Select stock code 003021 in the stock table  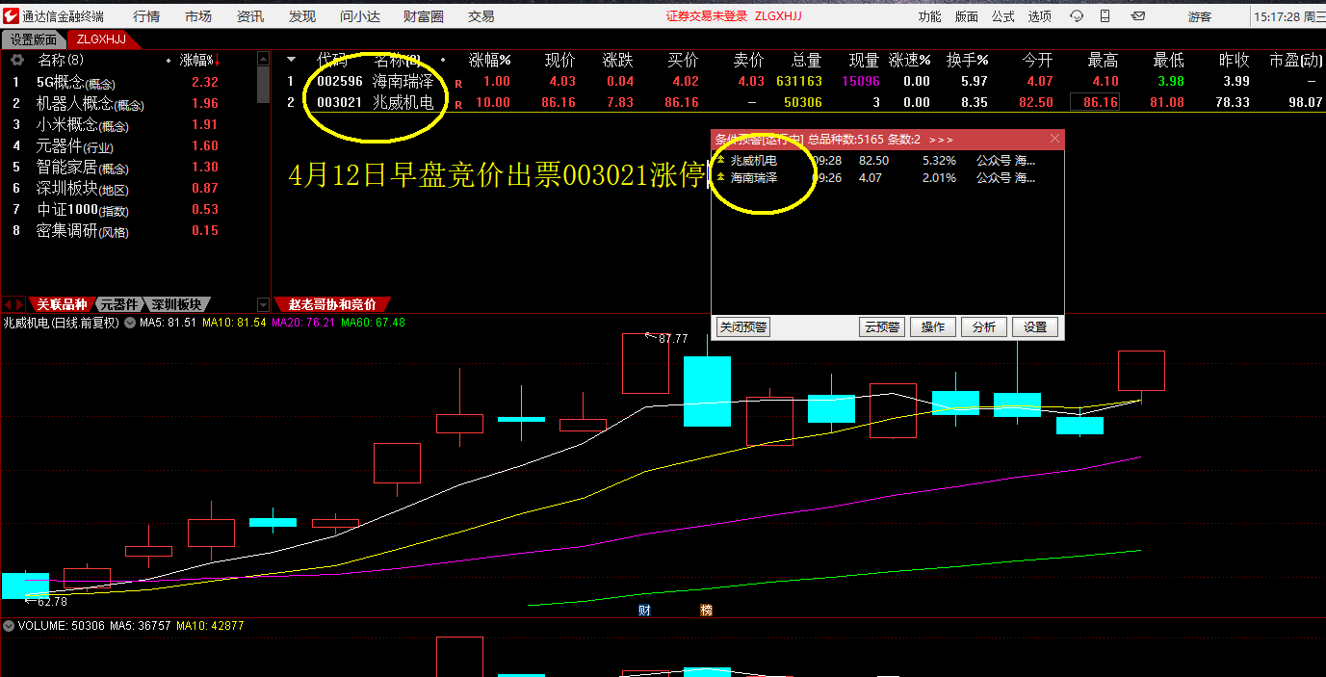[340, 103]
